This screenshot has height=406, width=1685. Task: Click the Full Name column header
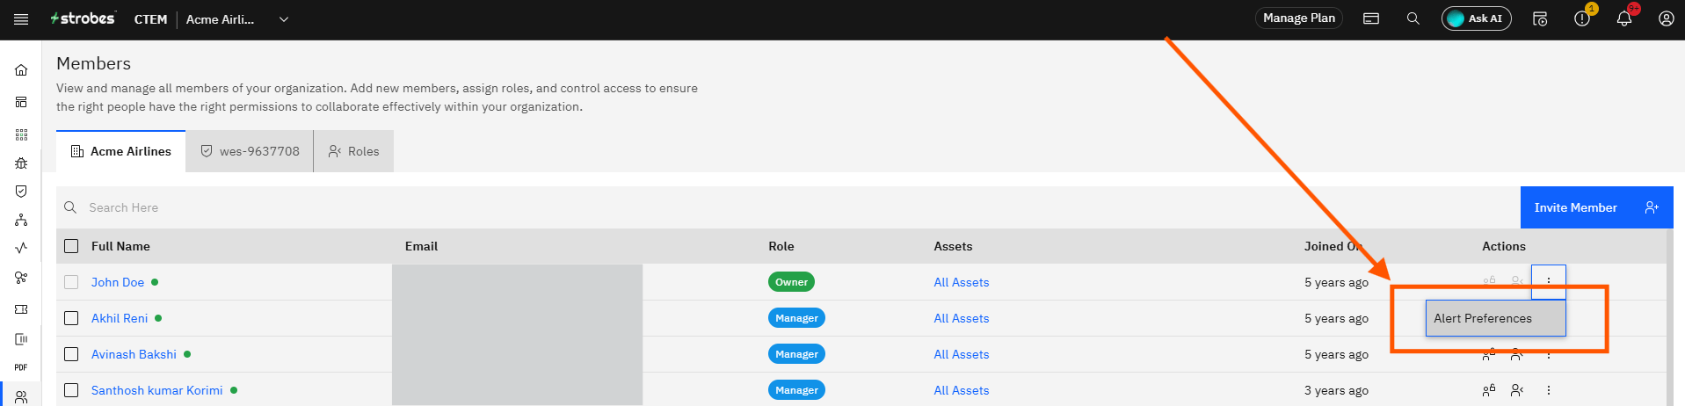point(120,246)
